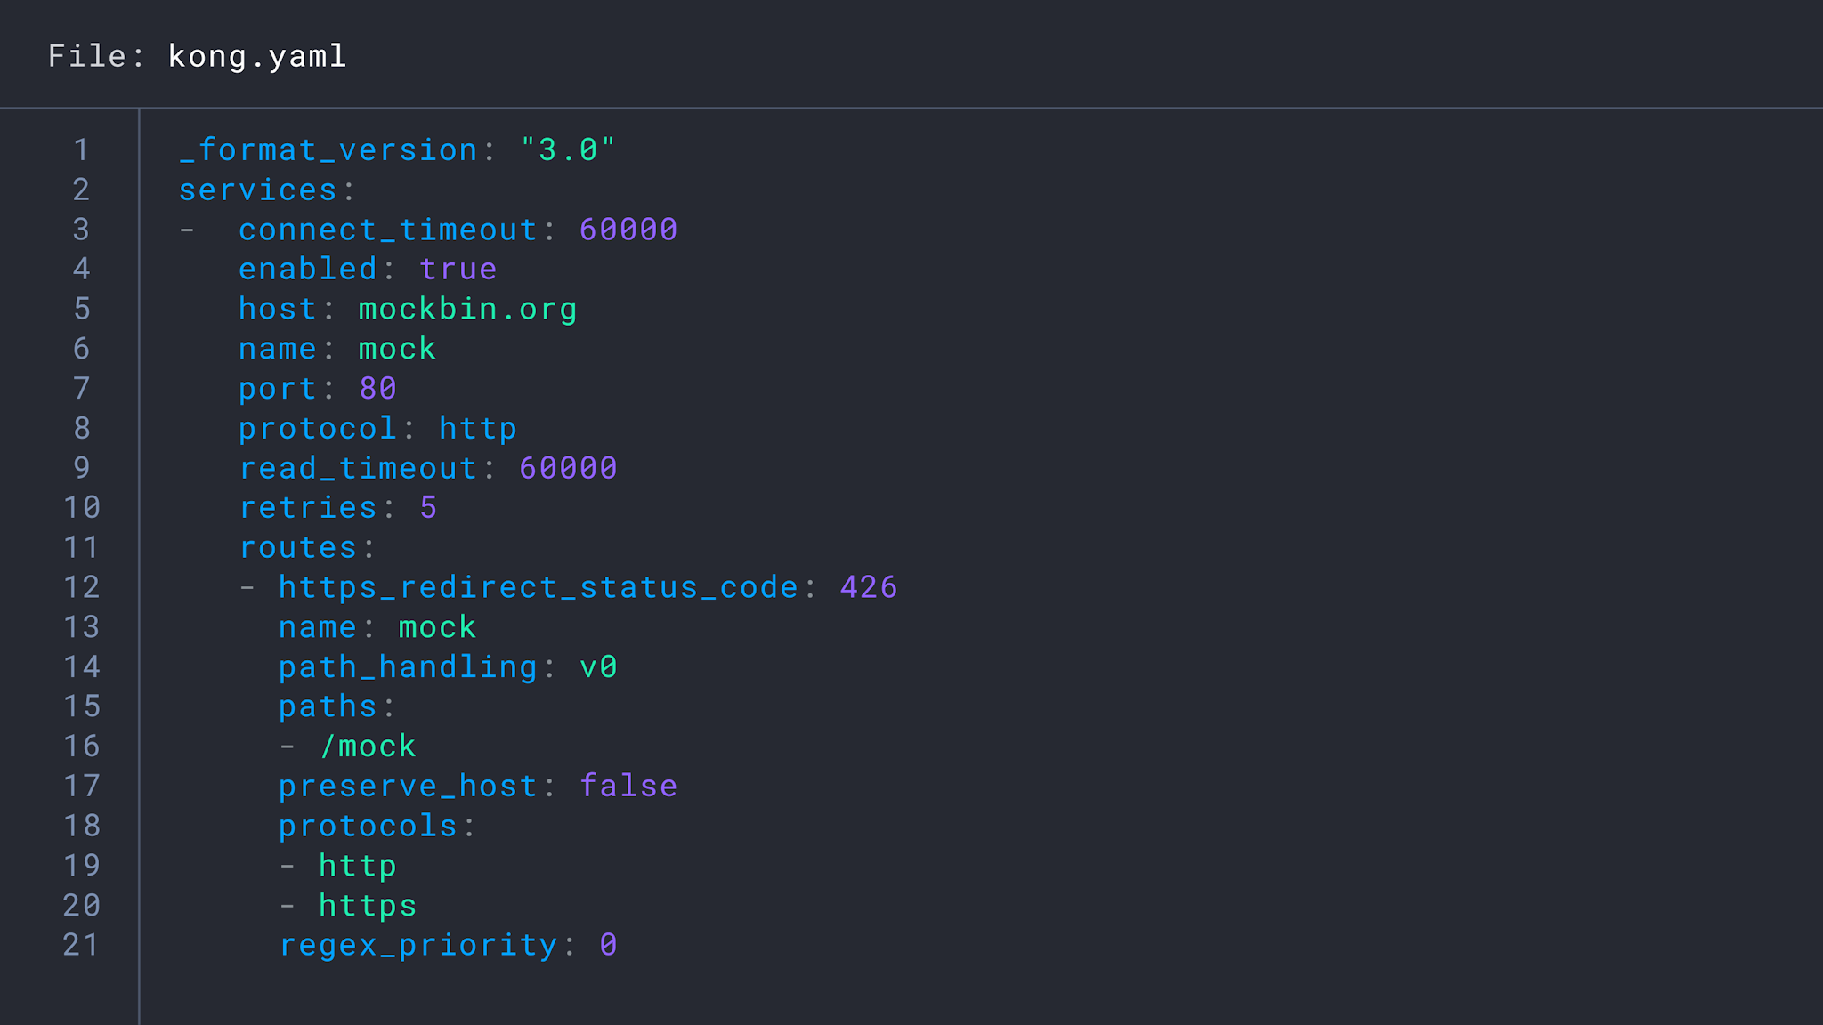The height and width of the screenshot is (1025, 1823).
Task: Click the retries value 5
Action: 427,507
